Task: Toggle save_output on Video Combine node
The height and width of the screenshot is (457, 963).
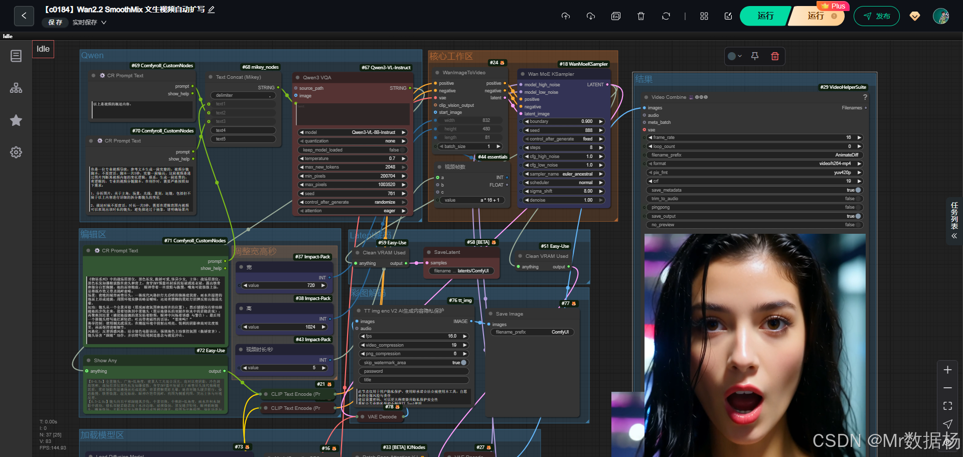Action: coord(755,216)
